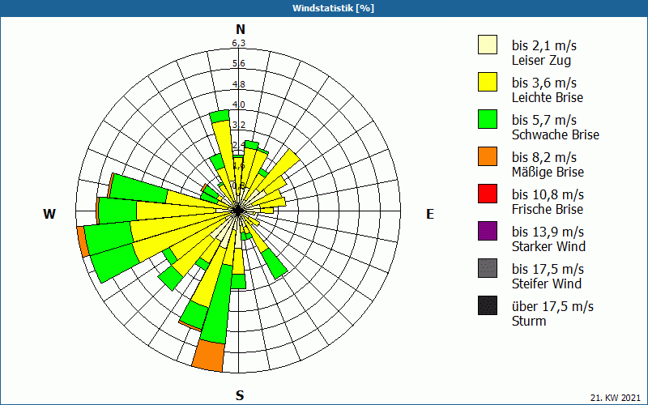This screenshot has width=648, height=405.
Task: Click the '4,8' ring scale value
Action: coord(238,84)
